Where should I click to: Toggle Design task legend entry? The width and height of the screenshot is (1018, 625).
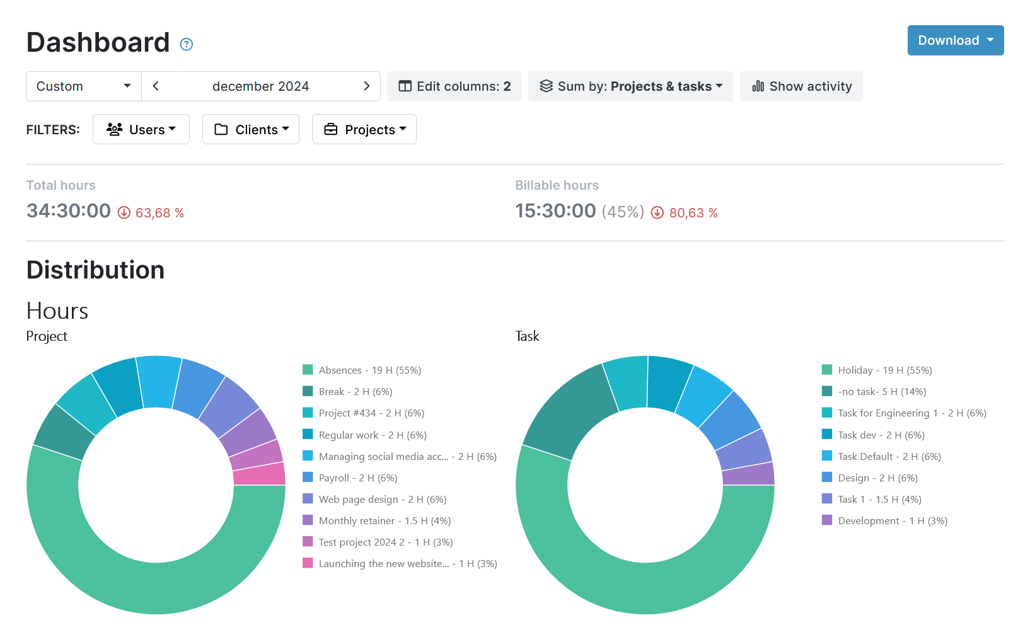coord(871,478)
